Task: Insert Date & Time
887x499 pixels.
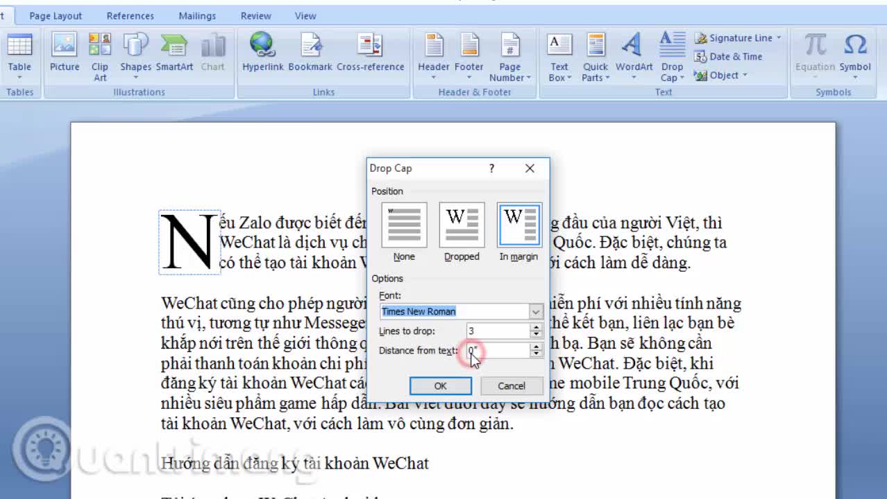Action: (x=729, y=57)
